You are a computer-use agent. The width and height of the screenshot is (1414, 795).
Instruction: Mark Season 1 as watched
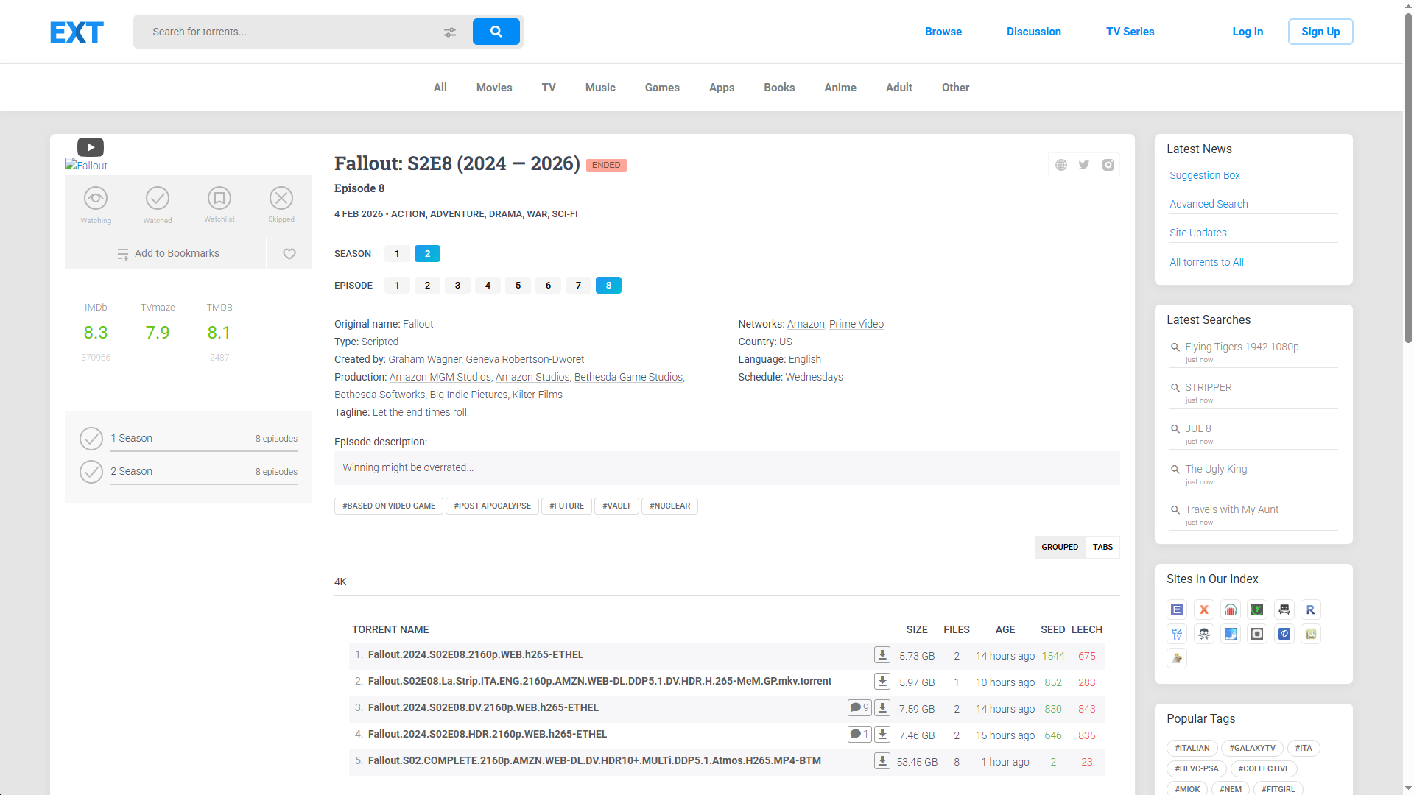91,439
